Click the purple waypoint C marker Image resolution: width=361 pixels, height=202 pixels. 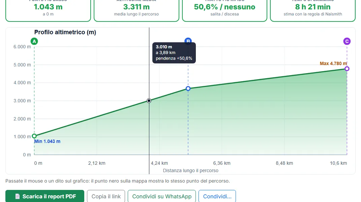[347, 41]
